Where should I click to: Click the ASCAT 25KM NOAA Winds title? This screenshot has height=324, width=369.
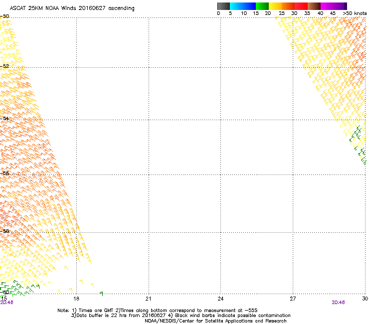tap(72, 8)
